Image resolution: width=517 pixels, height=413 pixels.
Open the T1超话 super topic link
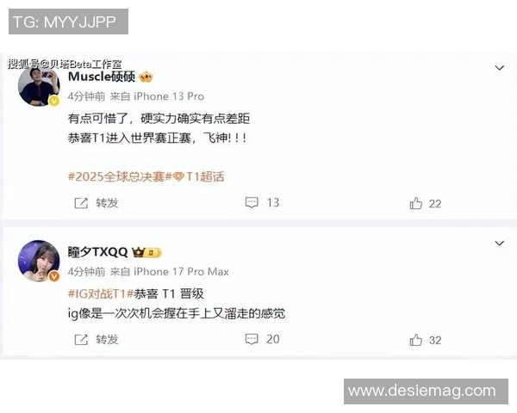click(x=199, y=177)
